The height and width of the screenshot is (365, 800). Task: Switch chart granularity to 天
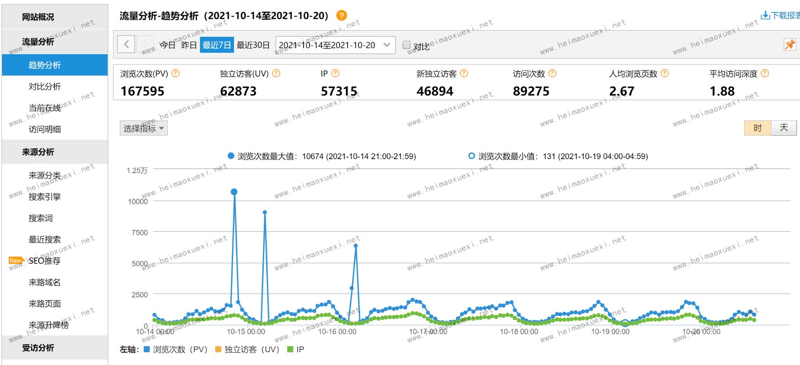pyautogui.click(x=783, y=128)
